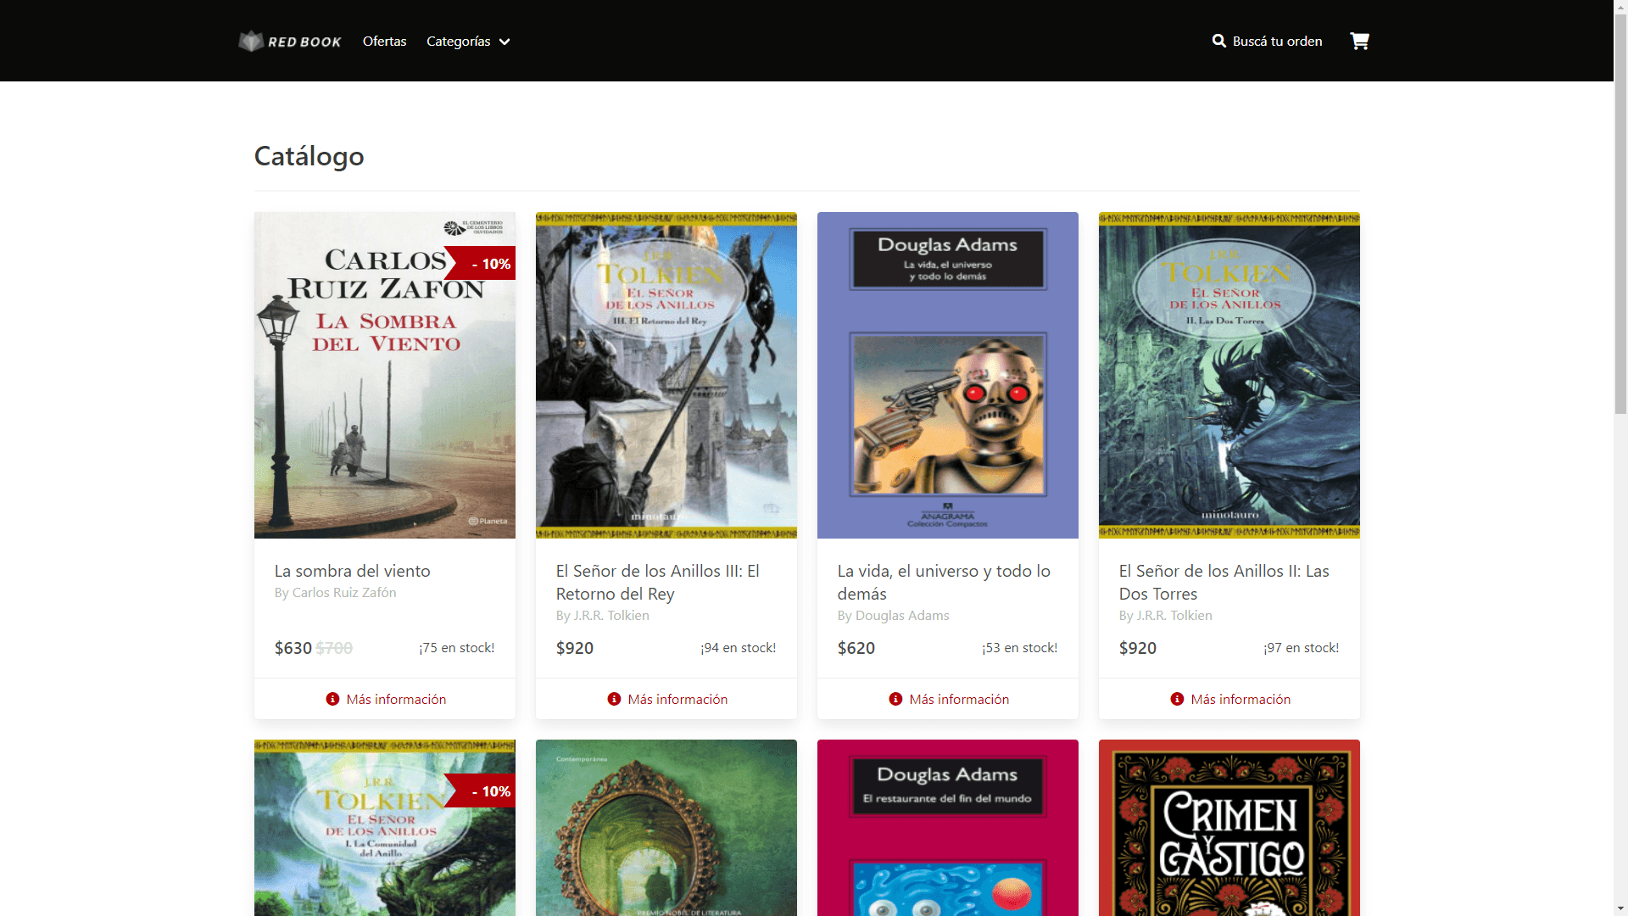Click the info icon on Las Dos Torres card

coord(1176,699)
